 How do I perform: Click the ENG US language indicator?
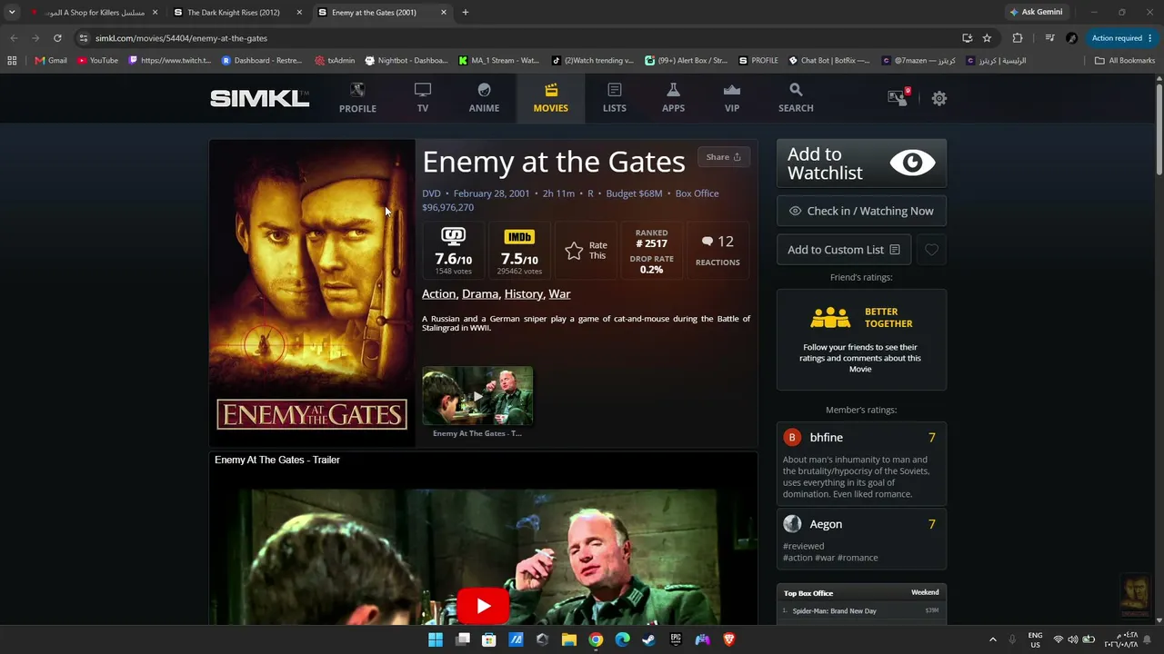click(1035, 639)
